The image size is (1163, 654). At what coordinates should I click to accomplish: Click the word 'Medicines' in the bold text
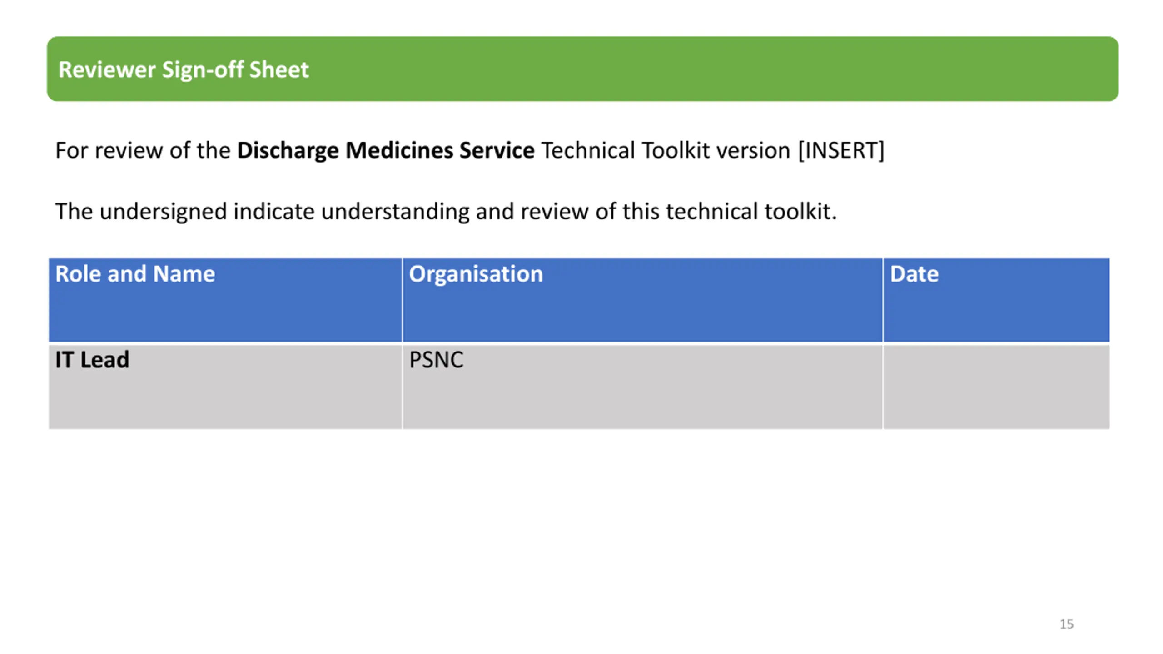pos(399,150)
